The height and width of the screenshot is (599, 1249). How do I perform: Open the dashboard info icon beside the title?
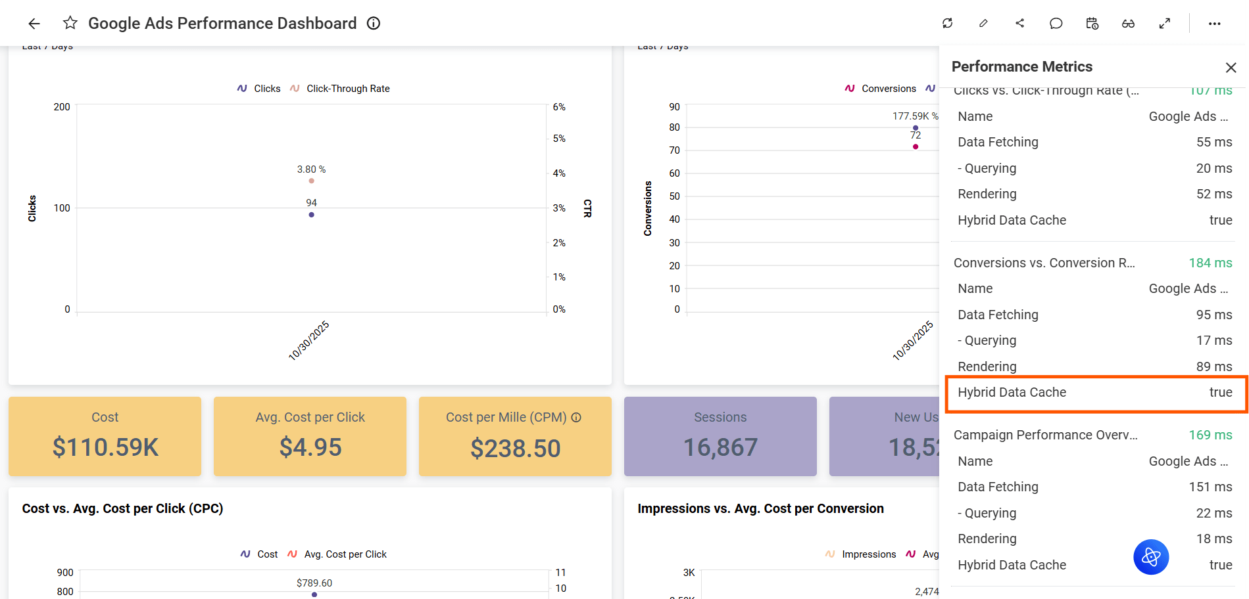(x=374, y=24)
